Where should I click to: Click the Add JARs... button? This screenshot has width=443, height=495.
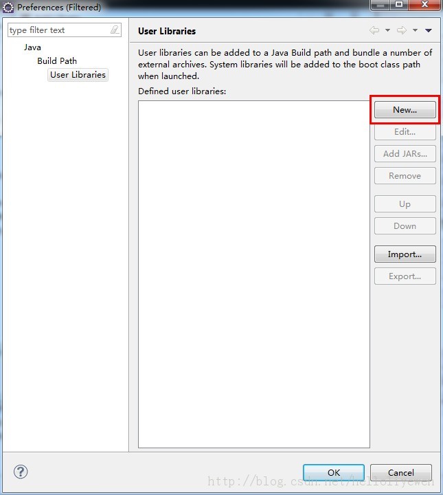[x=405, y=154]
